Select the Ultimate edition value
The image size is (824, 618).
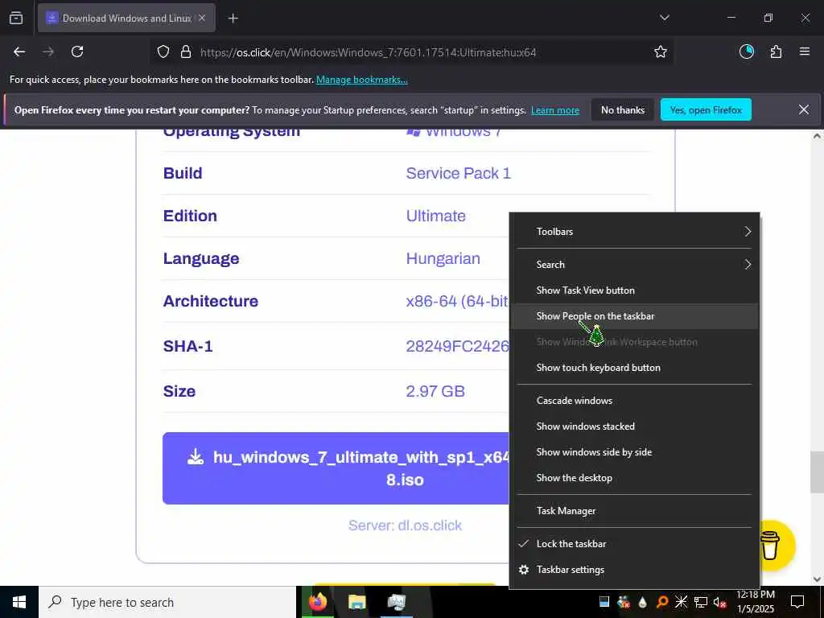pos(435,216)
